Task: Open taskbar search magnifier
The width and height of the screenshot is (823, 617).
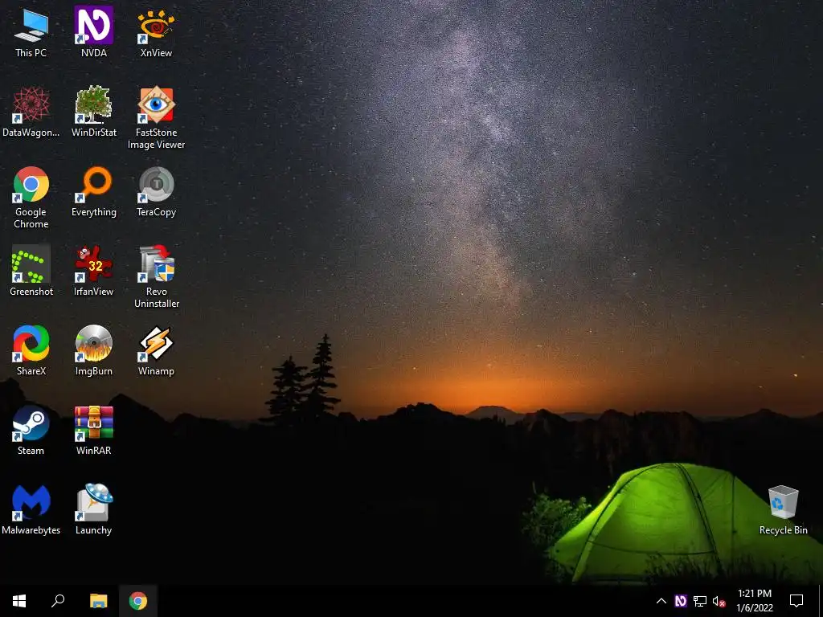Action: click(x=58, y=601)
